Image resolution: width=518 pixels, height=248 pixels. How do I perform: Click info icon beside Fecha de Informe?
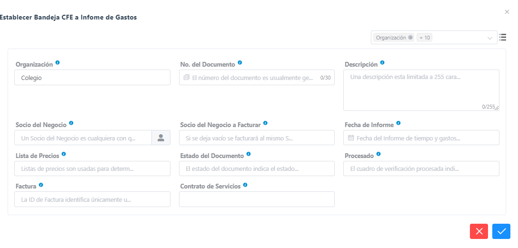click(398, 123)
